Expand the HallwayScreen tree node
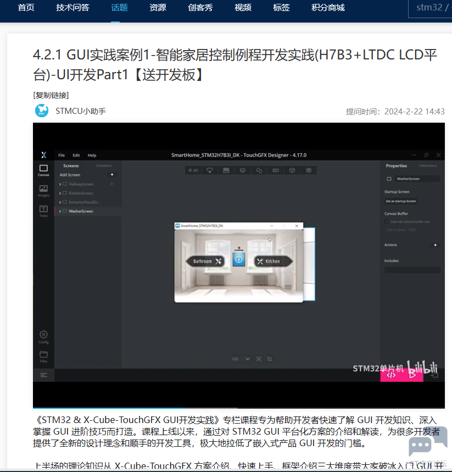 pos(60,184)
